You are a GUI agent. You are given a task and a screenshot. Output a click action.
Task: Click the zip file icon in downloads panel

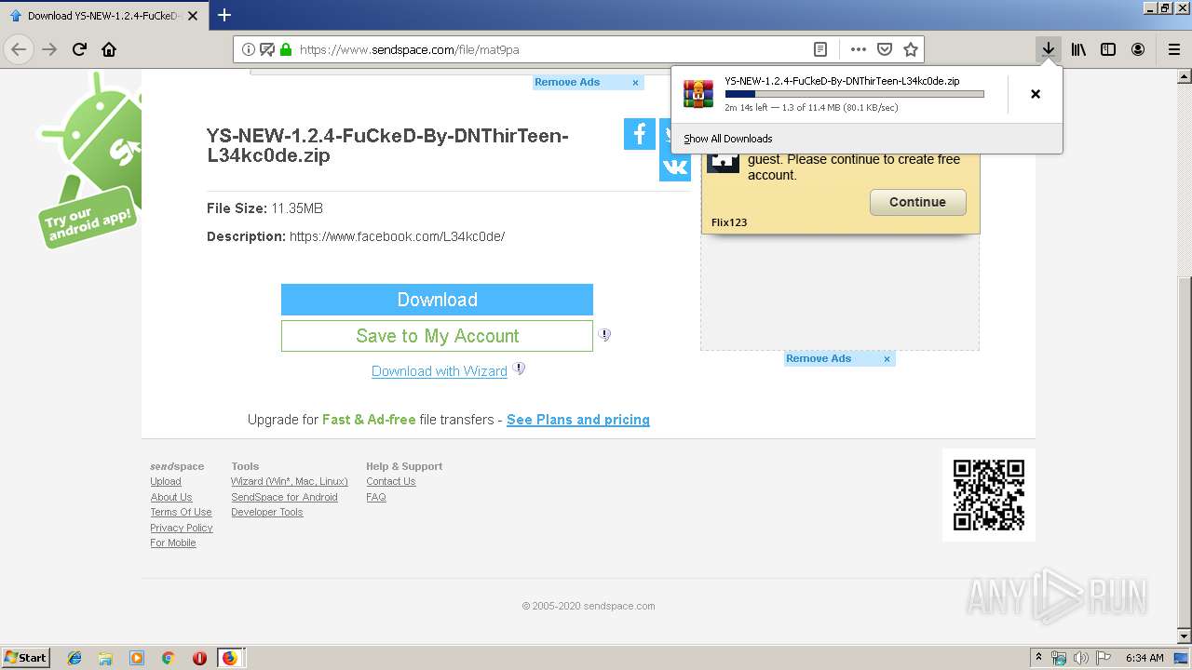click(x=698, y=94)
